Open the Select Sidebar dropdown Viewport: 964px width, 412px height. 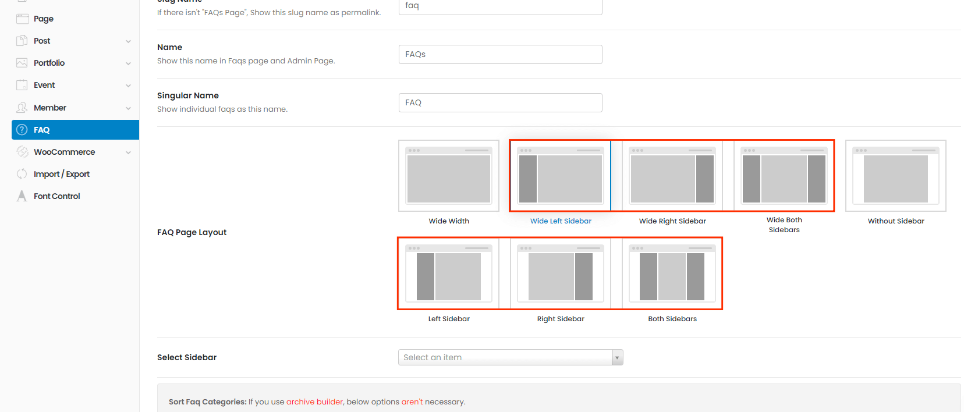click(510, 357)
